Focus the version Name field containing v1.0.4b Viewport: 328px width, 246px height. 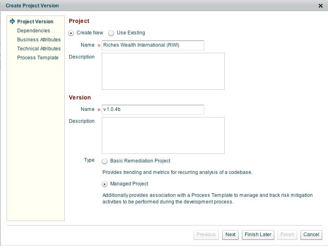(x=153, y=109)
